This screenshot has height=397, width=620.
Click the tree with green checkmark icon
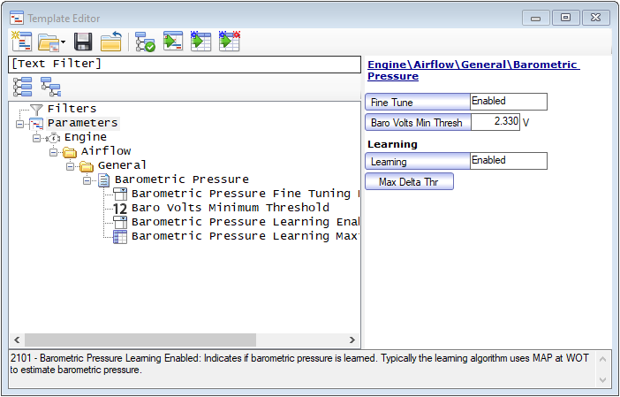(x=145, y=42)
